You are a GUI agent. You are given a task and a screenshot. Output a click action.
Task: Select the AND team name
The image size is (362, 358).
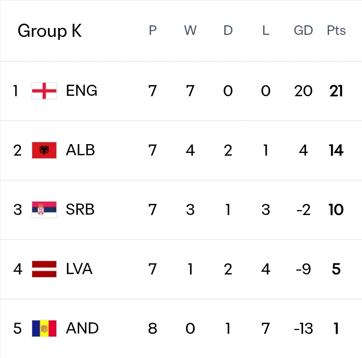tap(82, 328)
